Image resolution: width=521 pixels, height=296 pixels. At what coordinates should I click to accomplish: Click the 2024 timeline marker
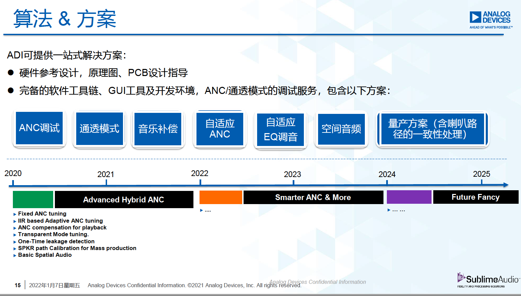[x=387, y=182]
